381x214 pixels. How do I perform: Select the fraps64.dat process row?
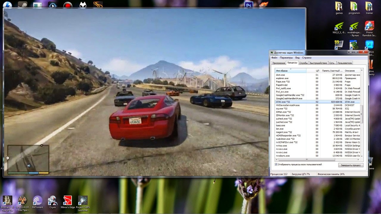(318, 85)
